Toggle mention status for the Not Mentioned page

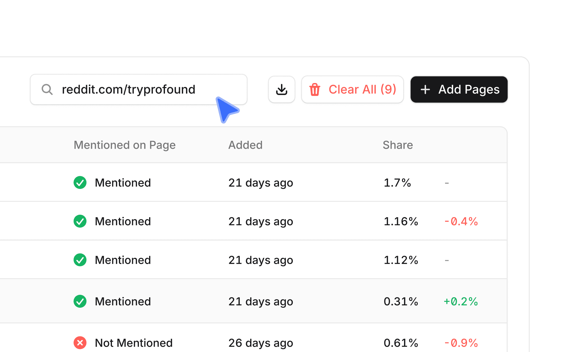pyautogui.click(x=80, y=343)
